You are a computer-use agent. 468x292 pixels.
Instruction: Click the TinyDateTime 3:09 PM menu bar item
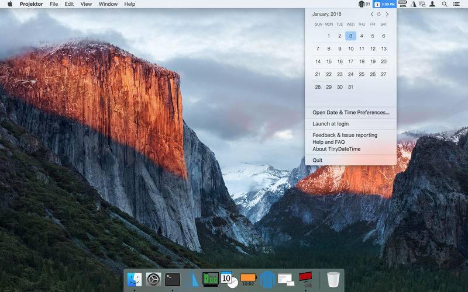click(x=385, y=4)
